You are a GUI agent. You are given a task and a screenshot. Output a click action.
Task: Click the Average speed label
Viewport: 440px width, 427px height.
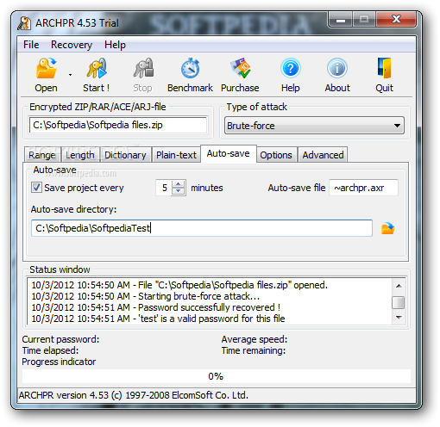[255, 339]
